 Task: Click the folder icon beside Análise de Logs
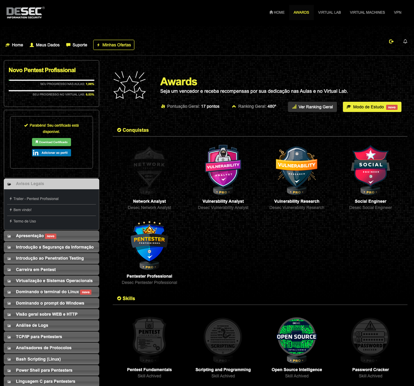[x=9, y=326]
